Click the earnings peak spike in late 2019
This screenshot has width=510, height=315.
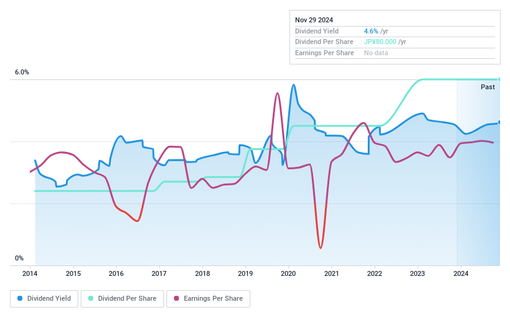pos(277,94)
